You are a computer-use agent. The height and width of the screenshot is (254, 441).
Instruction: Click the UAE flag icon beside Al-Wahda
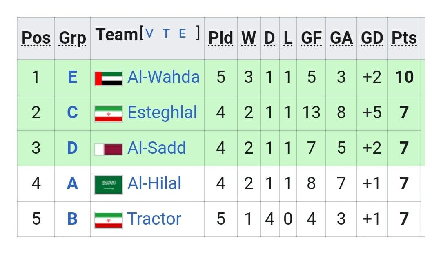coord(109,78)
